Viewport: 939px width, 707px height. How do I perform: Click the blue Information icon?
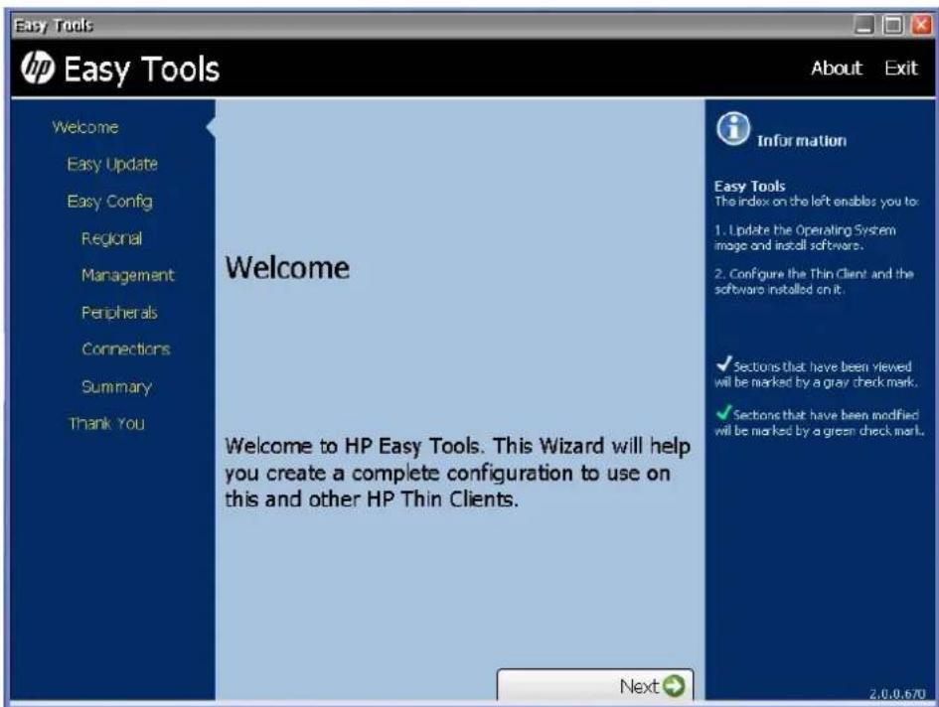point(732,129)
